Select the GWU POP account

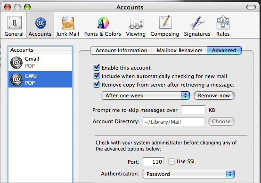tap(41, 80)
